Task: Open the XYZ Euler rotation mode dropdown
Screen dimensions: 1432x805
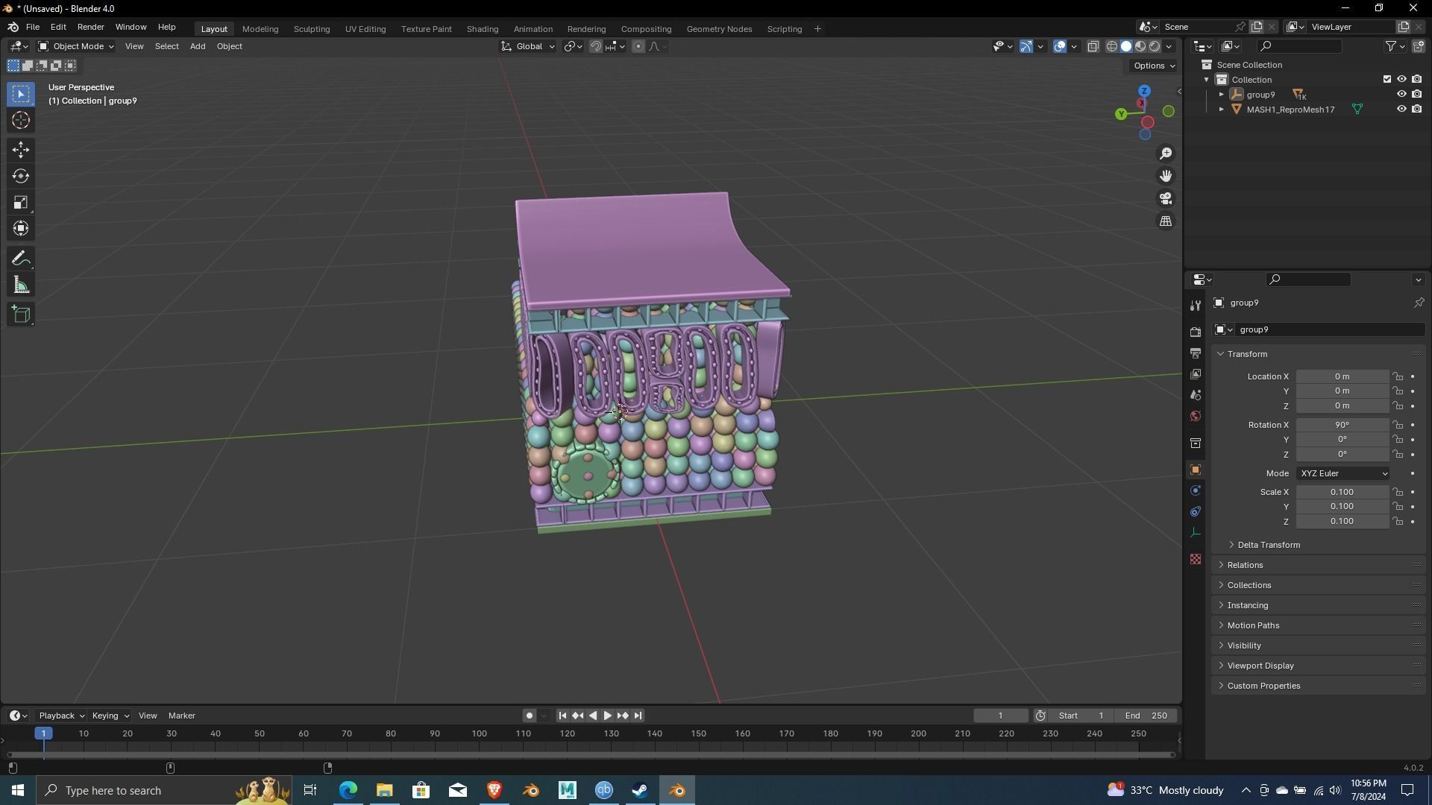Action: coord(1343,473)
